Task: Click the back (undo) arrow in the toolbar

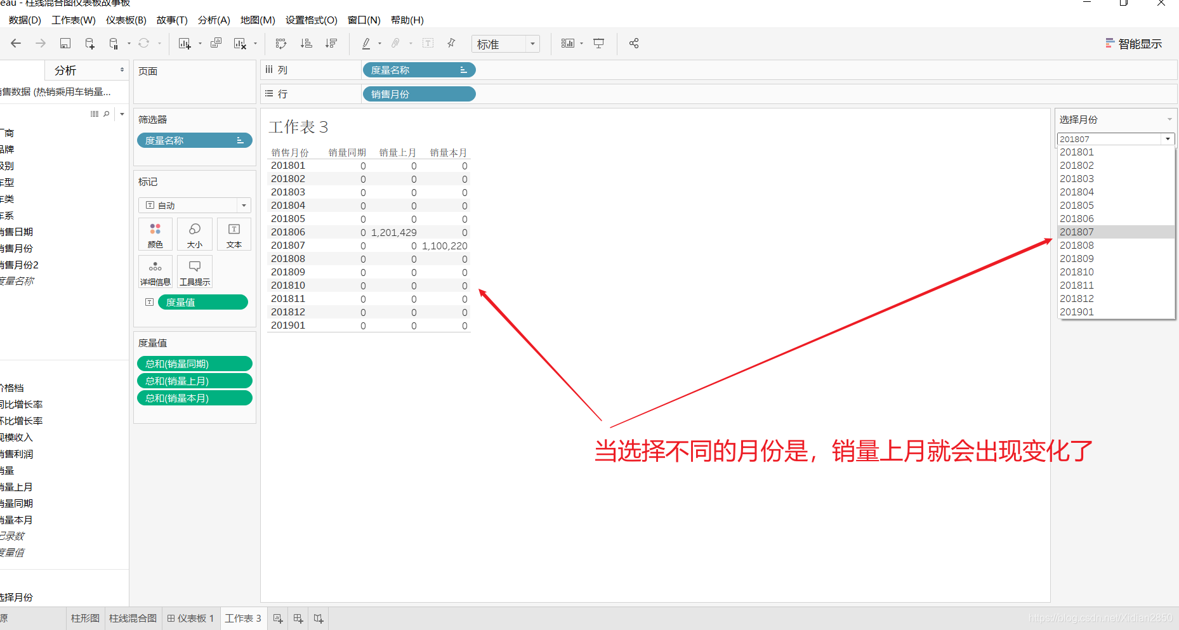Action: (16, 43)
